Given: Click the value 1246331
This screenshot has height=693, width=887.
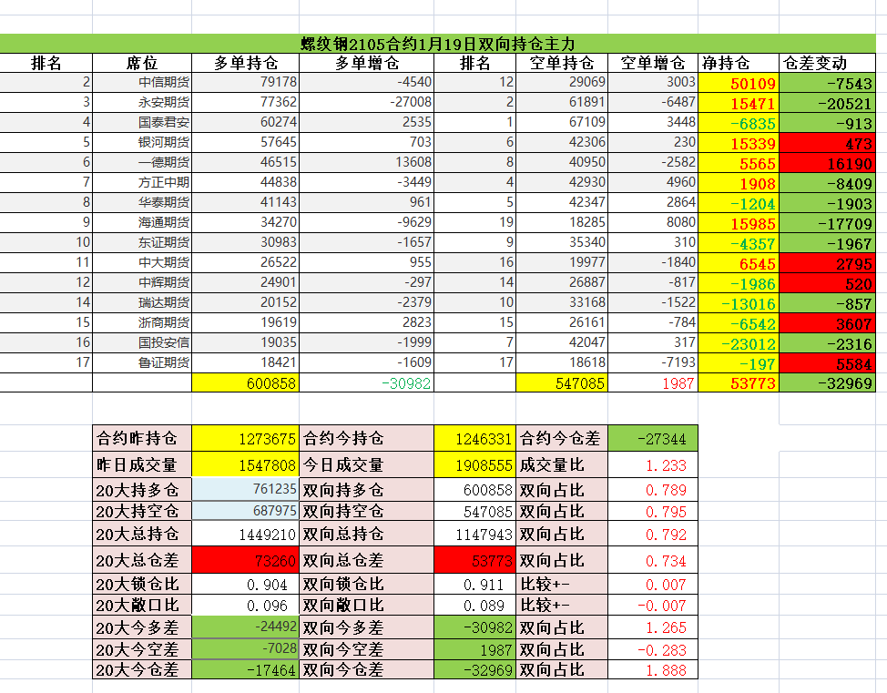Looking at the screenshot, I should [x=474, y=438].
